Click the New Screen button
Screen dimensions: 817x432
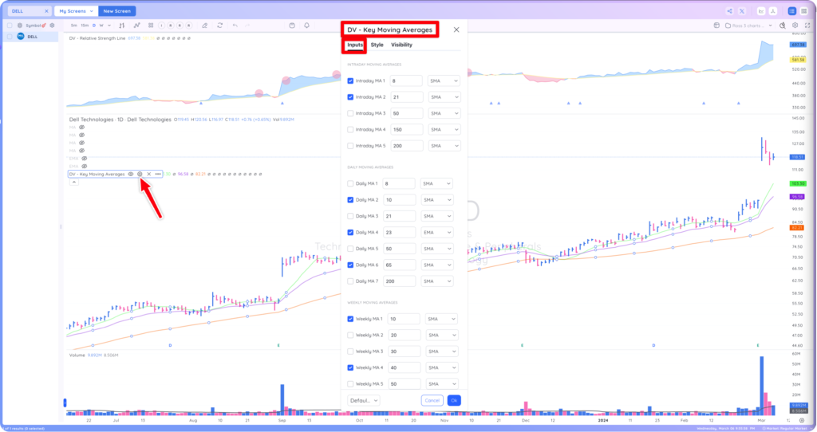(x=117, y=11)
